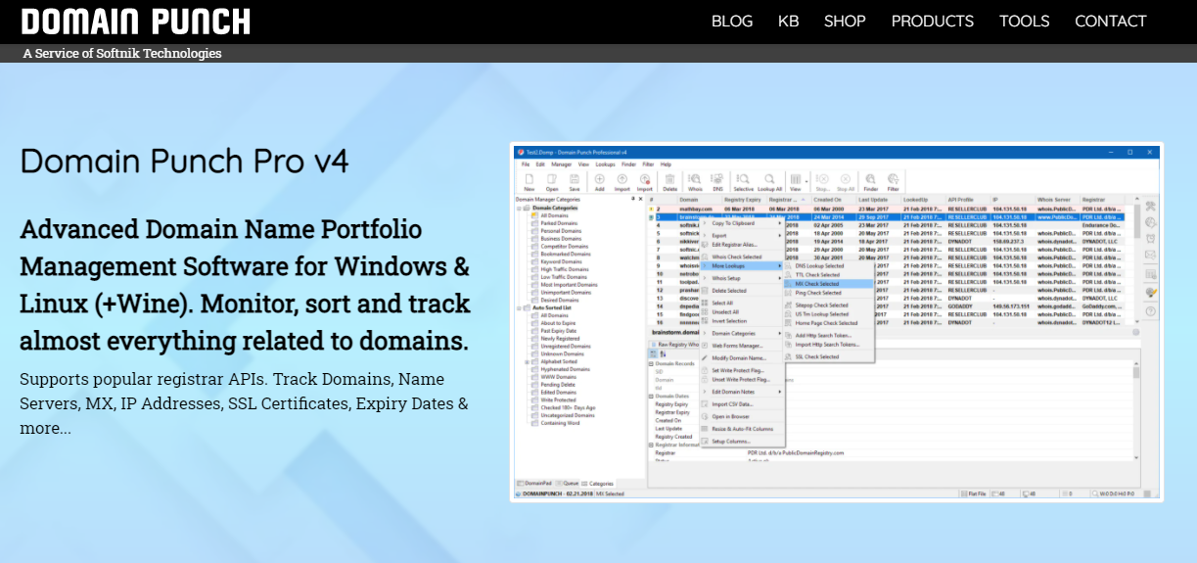Viewport: 1197px width, 563px height.
Task: Click the alarm clock sidebar icon
Action: click(x=1151, y=239)
